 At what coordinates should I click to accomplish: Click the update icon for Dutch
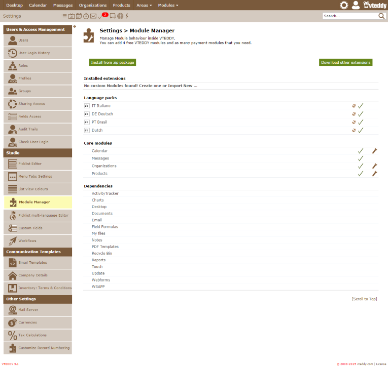tap(354, 130)
